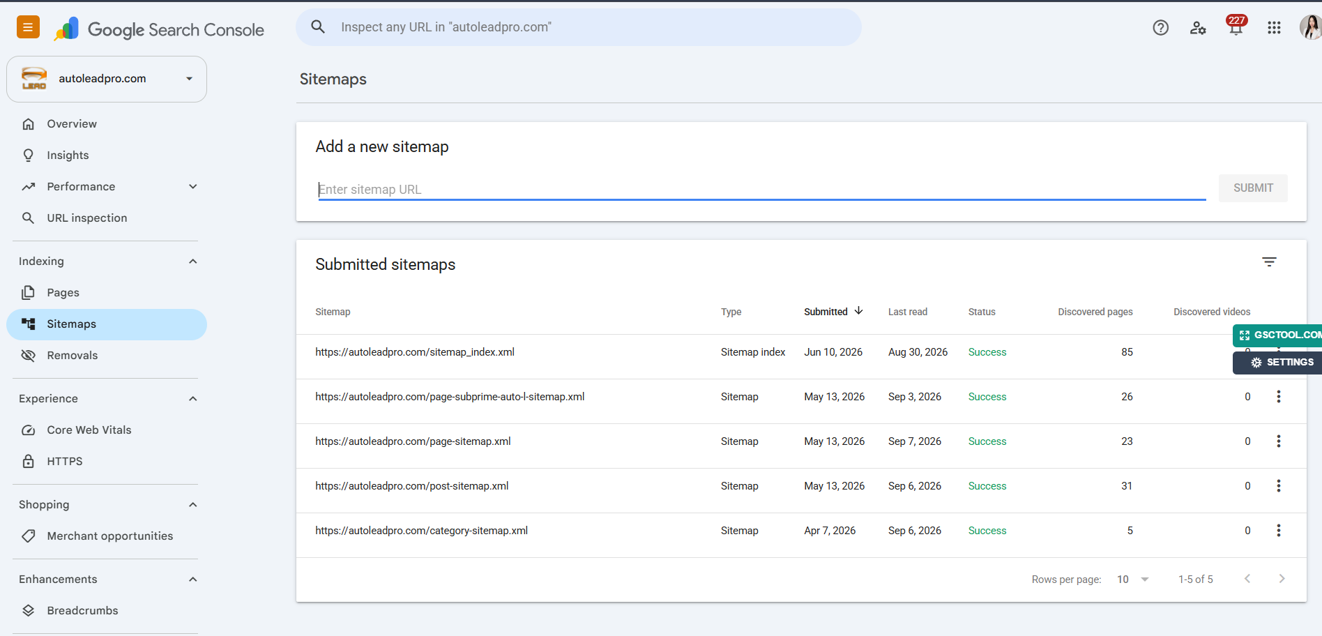Toggle the hamburger navigation menu
The height and width of the screenshot is (636, 1322).
pos(28,27)
